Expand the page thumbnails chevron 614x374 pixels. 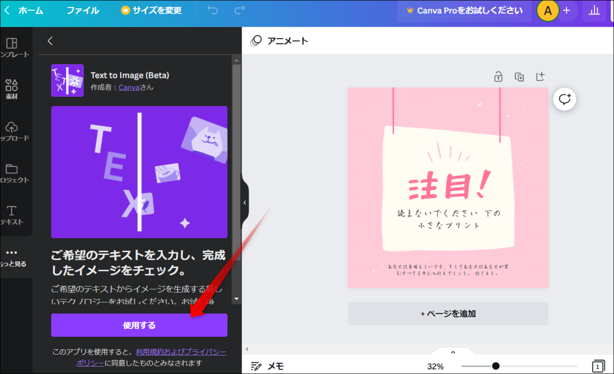pyautogui.click(x=452, y=352)
